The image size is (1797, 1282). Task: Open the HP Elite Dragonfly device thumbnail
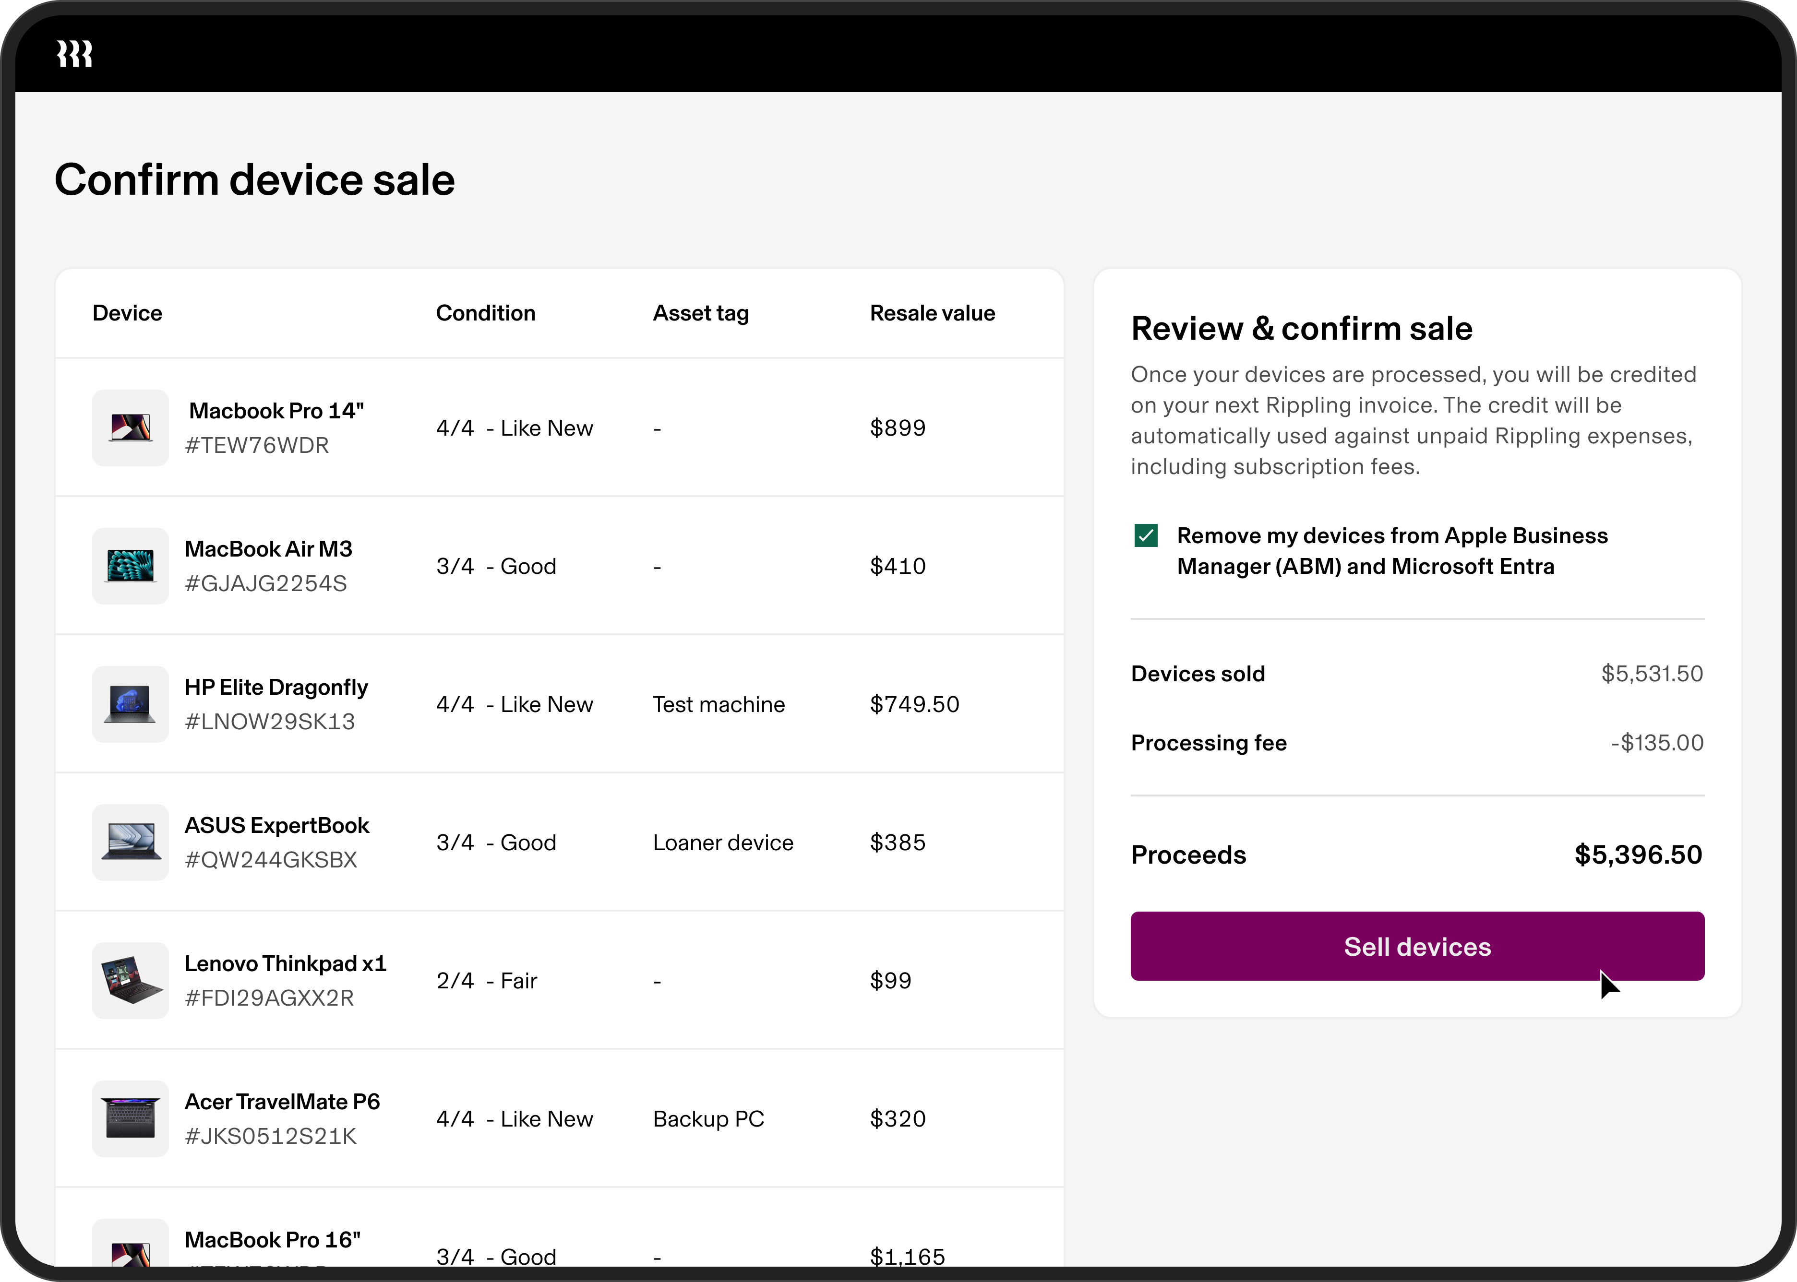pos(130,703)
